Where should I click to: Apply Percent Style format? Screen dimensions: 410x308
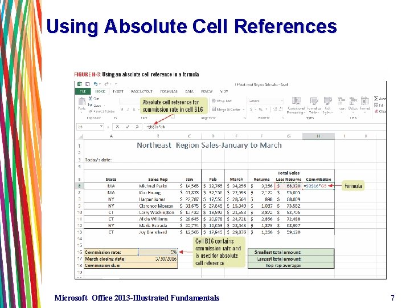coord(260,109)
